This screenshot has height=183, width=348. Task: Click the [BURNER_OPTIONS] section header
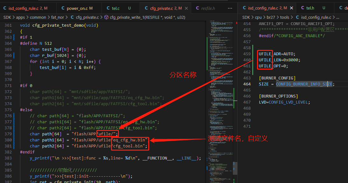(278, 96)
